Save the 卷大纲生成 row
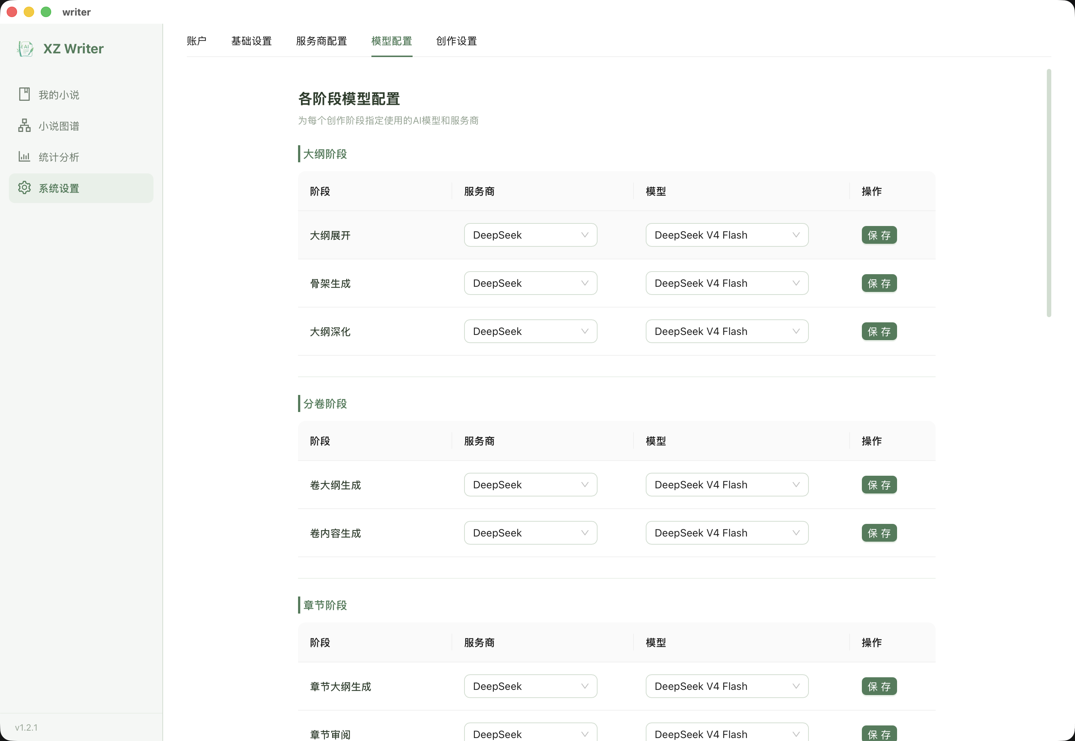This screenshot has width=1075, height=741. pyautogui.click(x=879, y=485)
